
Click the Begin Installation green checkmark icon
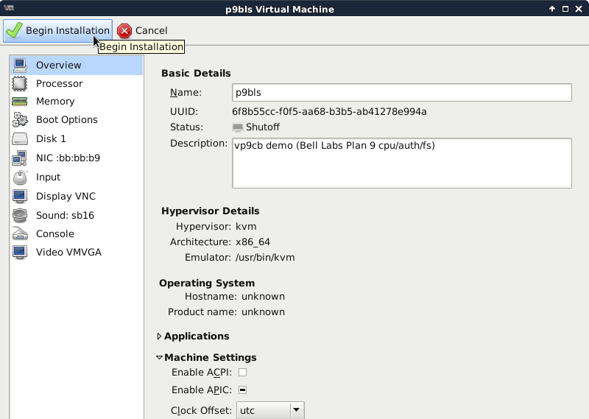pyautogui.click(x=14, y=30)
